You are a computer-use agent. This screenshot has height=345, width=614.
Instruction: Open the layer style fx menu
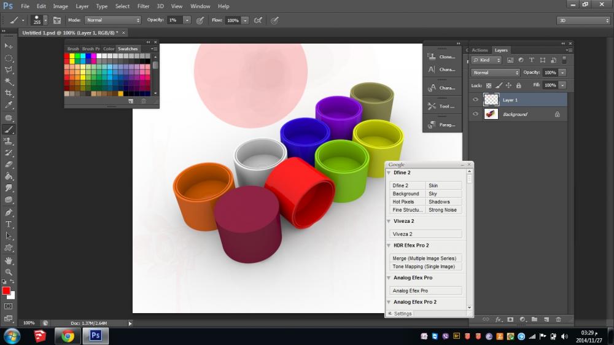click(x=498, y=319)
